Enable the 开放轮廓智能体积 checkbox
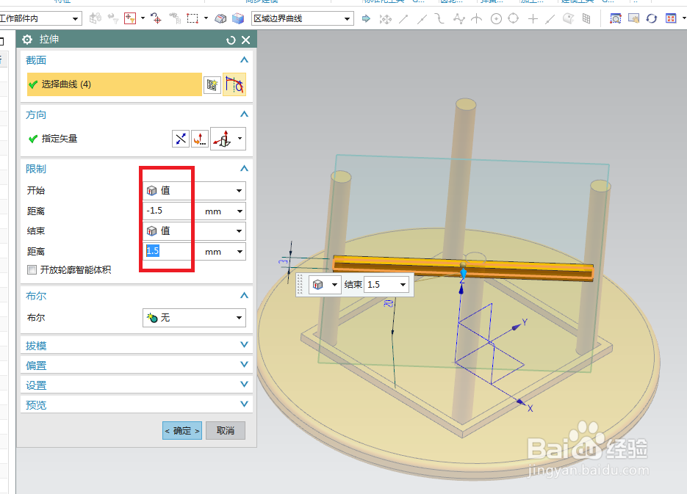687x494 pixels. coord(32,270)
